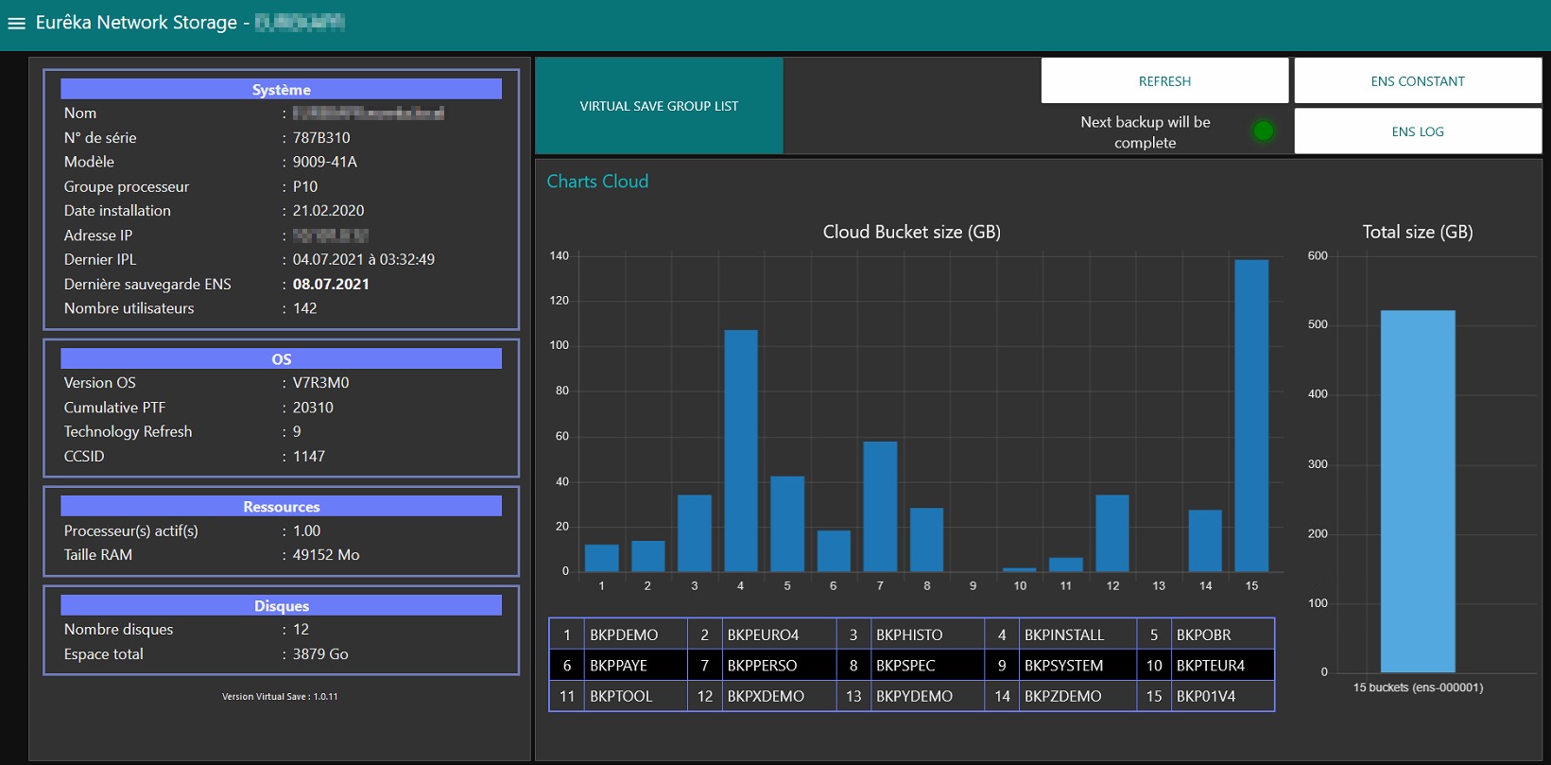This screenshot has height=765, width=1551.
Task: Click the Charts Cloud heading
Action: 597,182
